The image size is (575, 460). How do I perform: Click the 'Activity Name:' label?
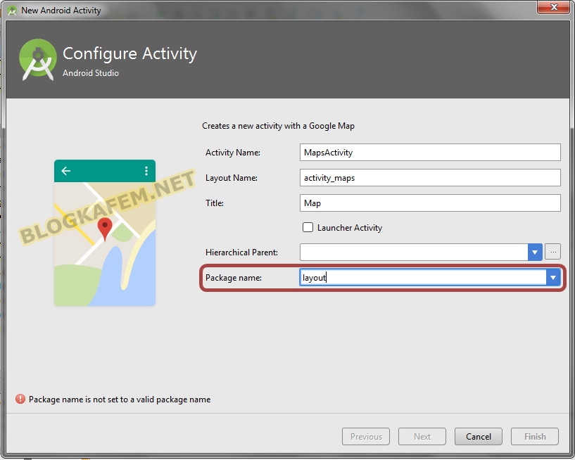232,153
